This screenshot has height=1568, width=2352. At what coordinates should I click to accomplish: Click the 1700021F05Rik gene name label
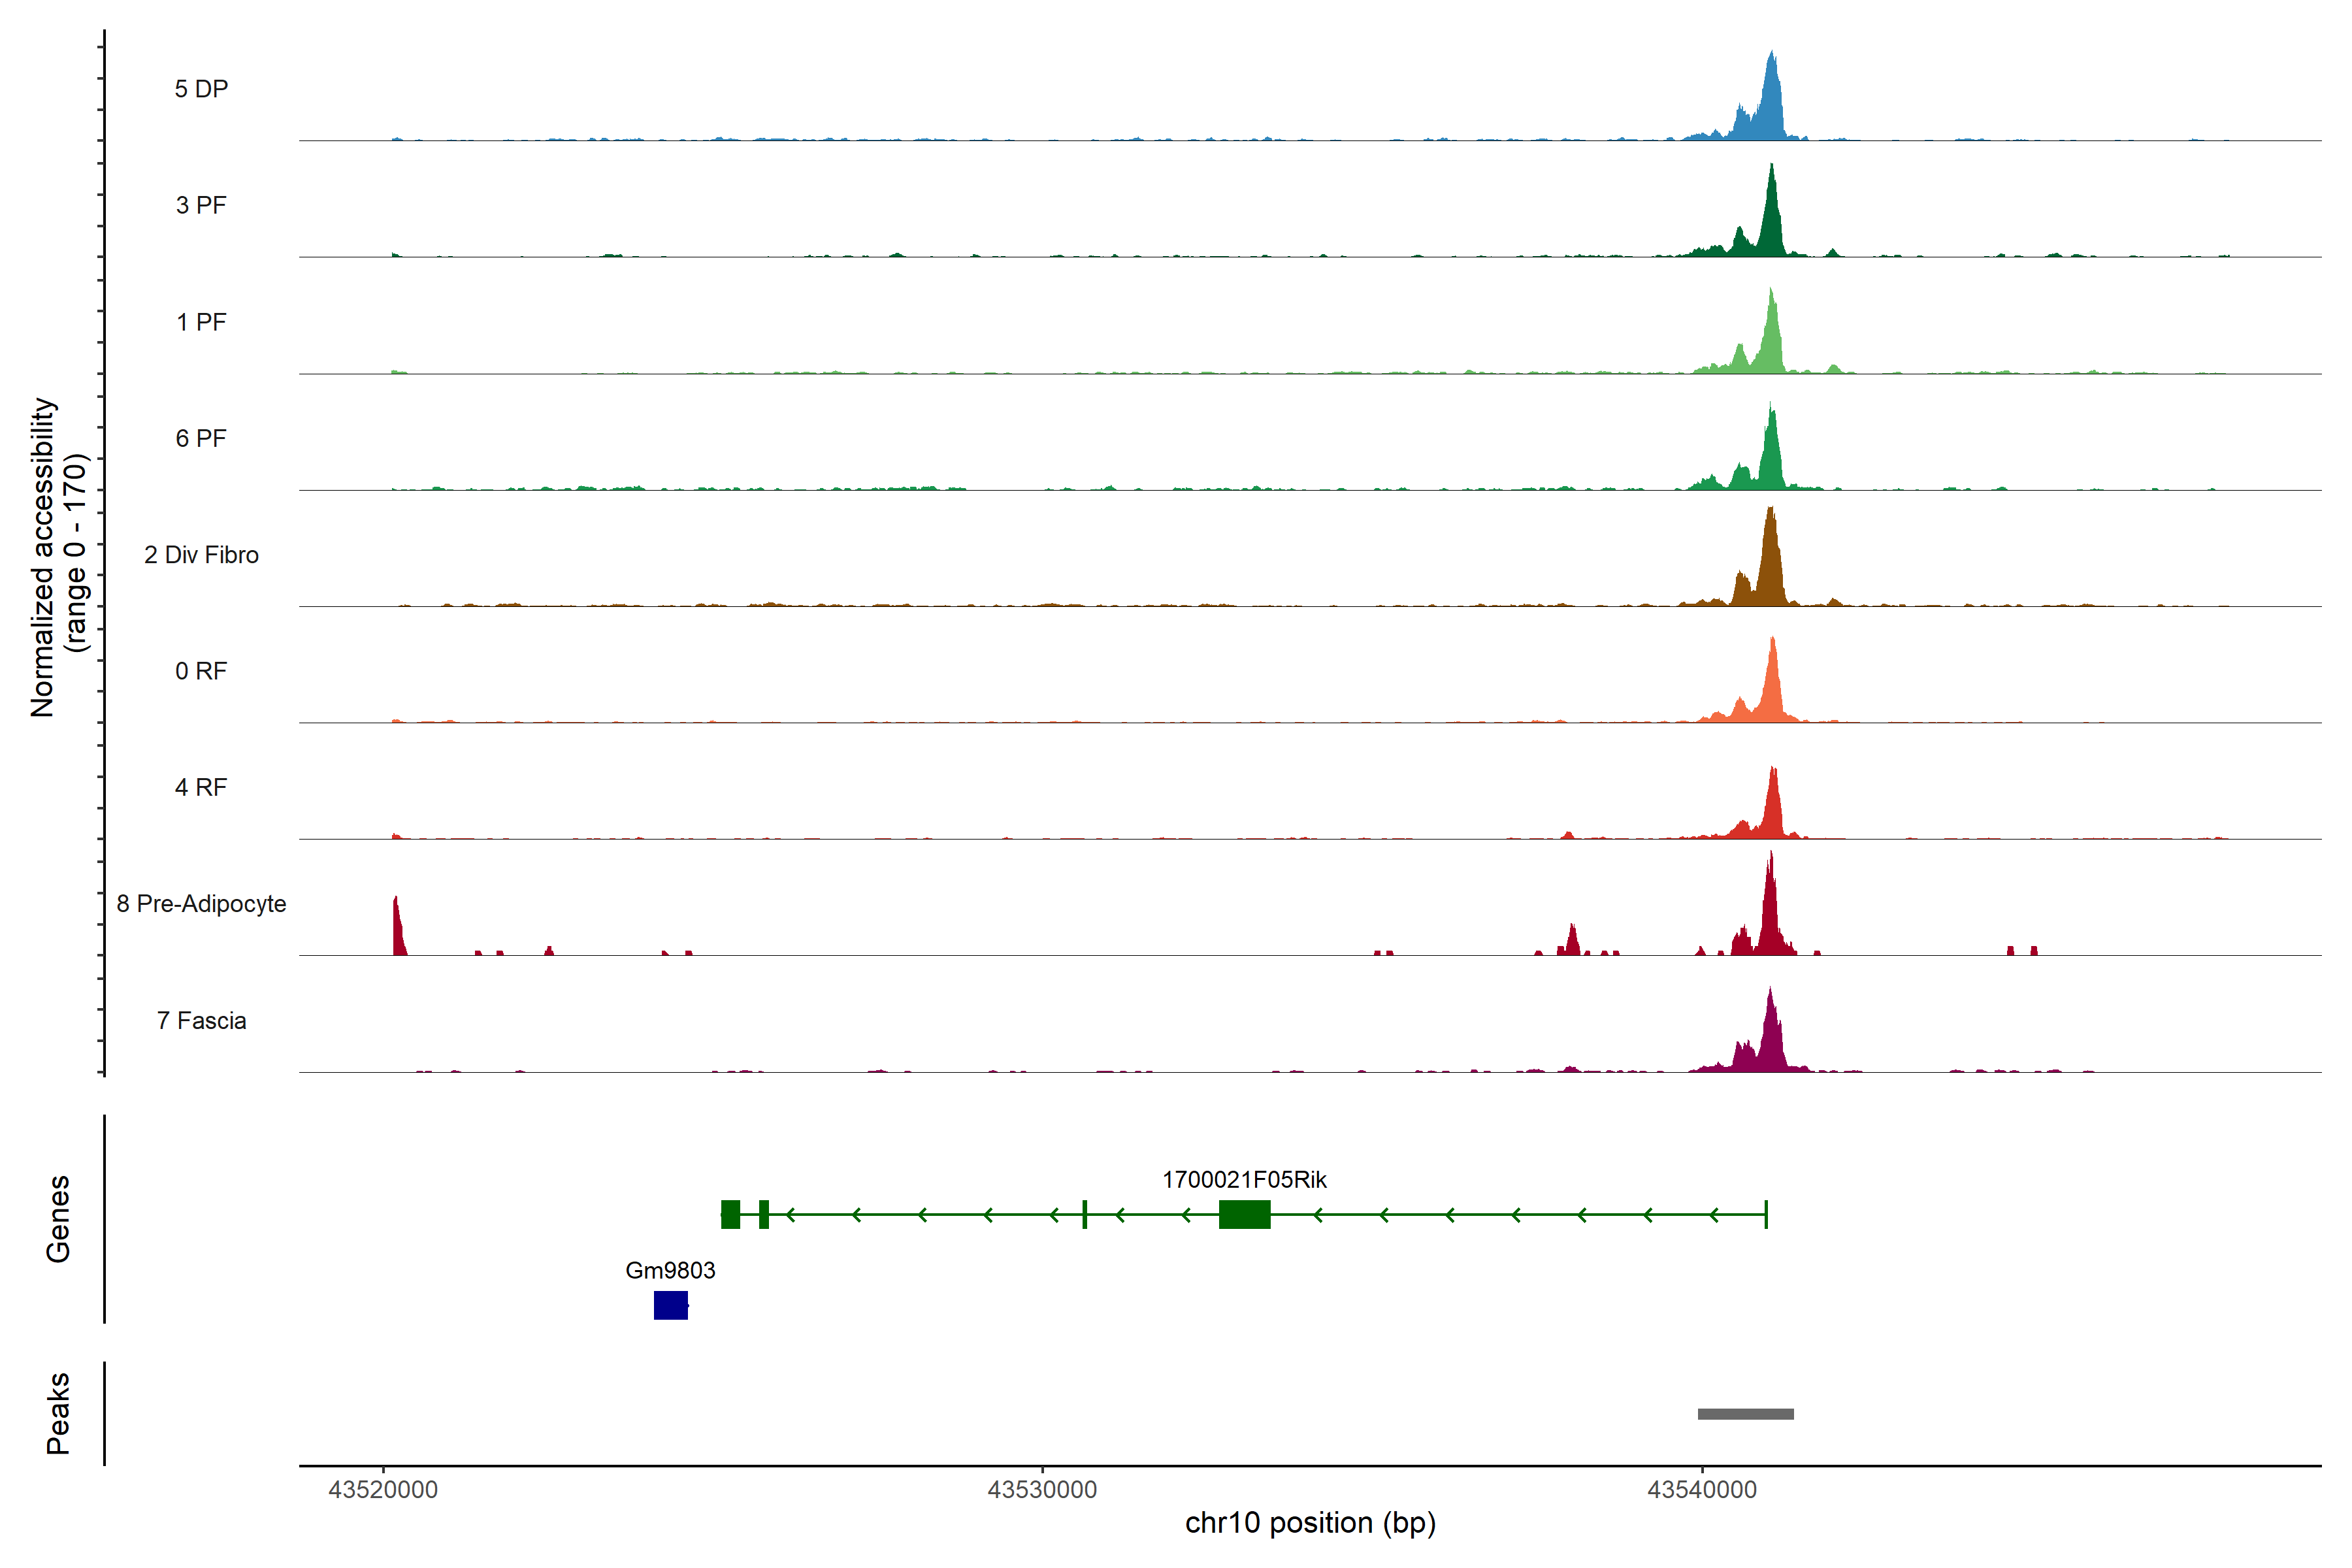point(1244,1180)
